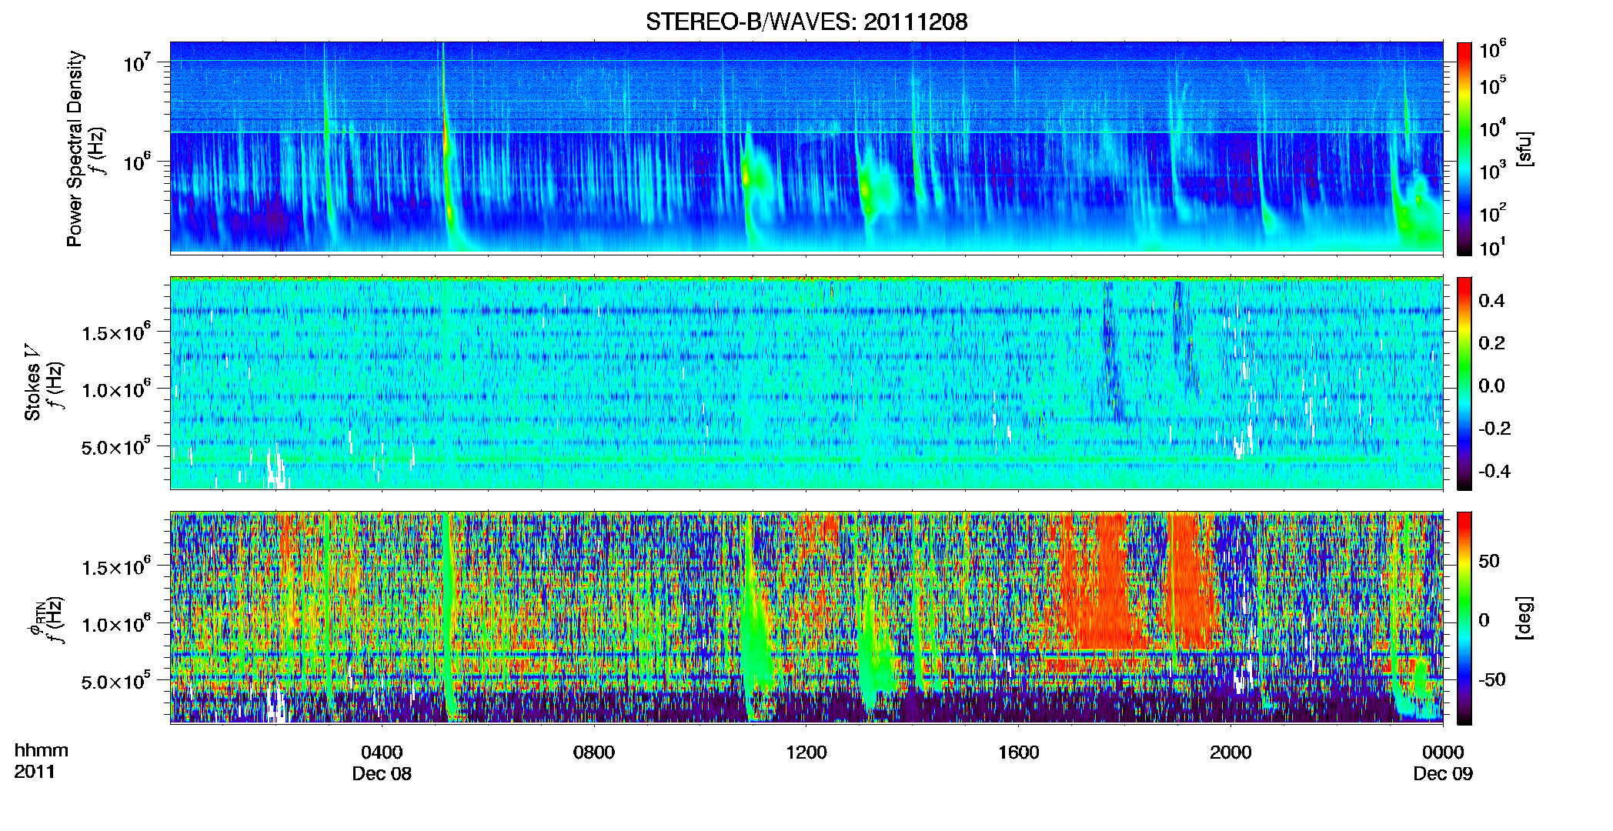Click the -0.4 value on Stokes color bar
1613x831 pixels.
pos(1494,471)
